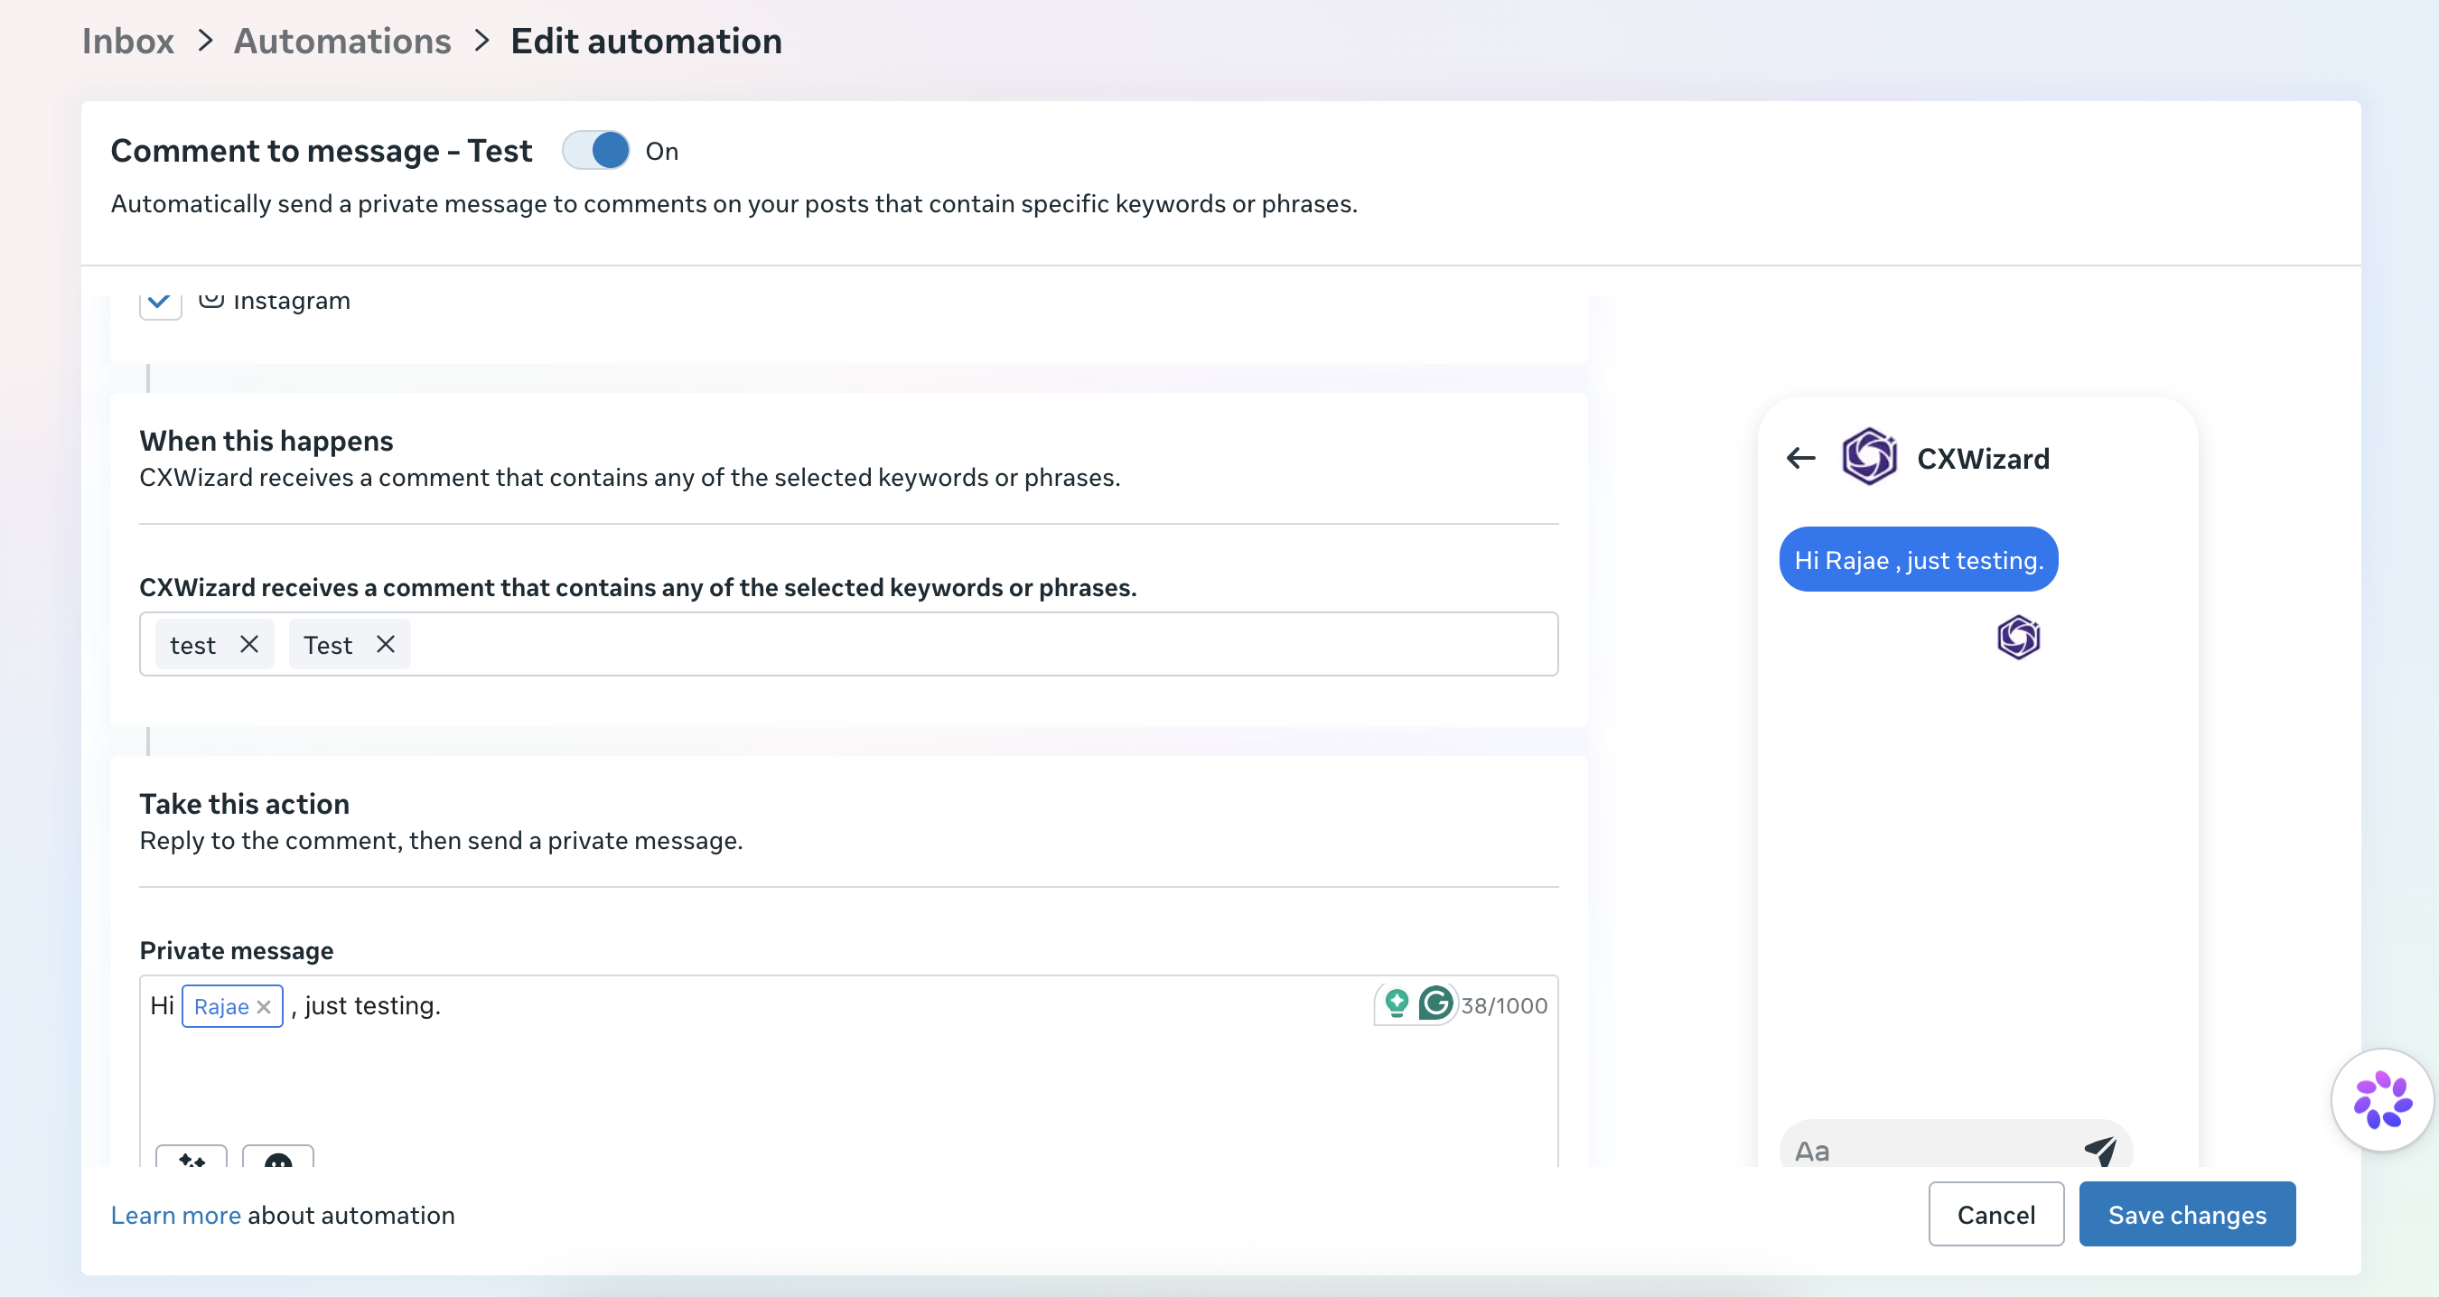Open the Grammarly G icon
This screenshot has width=2439, height=1297.
[1435, 1003]
